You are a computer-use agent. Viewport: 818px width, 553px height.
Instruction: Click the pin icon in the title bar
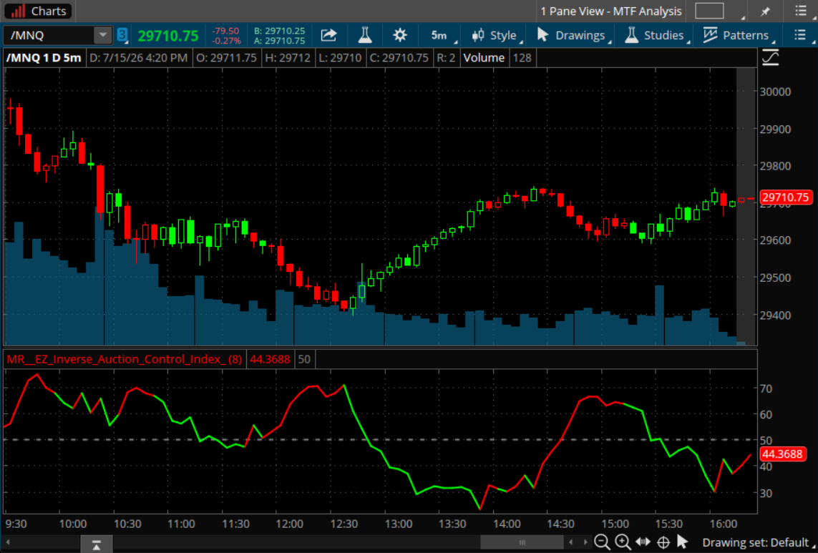[x=765, y=11]
